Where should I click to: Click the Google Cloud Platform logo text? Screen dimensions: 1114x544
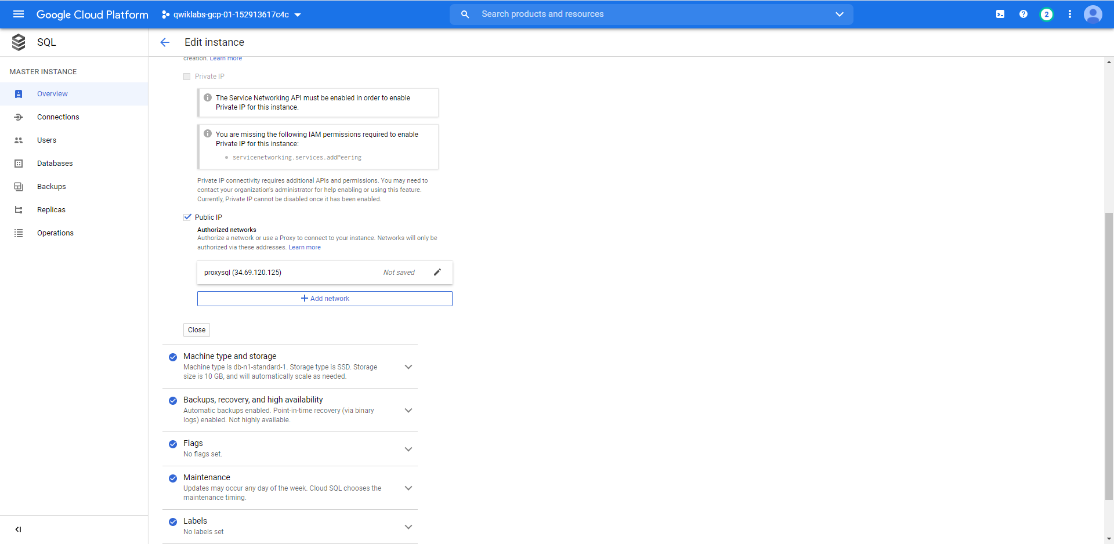pyautogui.click(x=92, y=14)
